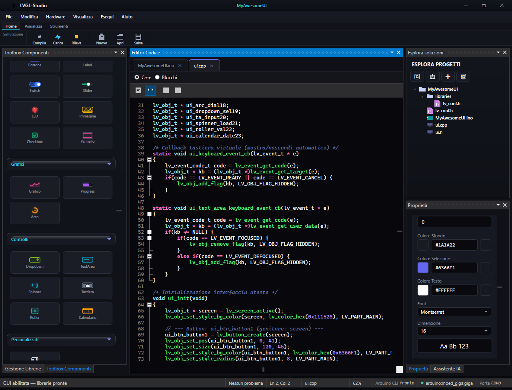Collapse the code fold at line 52
Image resolution: width=512 pixels, height=390 pixels.
click(x=150, y=232)
